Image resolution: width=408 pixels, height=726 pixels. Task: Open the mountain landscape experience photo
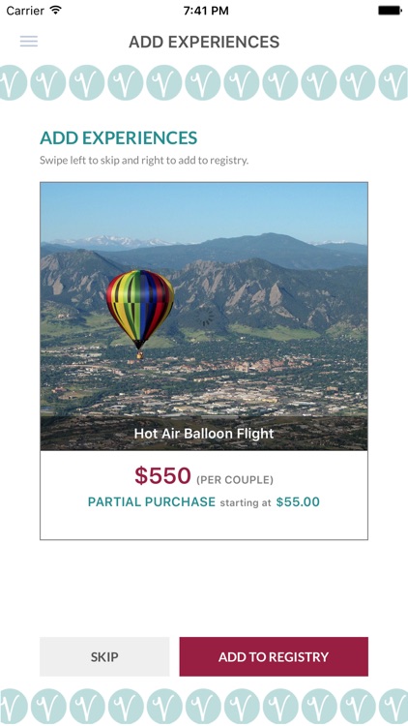pyautogui.click(x=204, y=317)
